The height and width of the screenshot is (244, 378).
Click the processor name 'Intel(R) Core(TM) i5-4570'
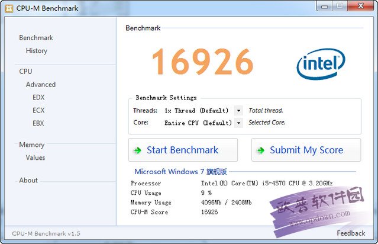coord(267,183)
